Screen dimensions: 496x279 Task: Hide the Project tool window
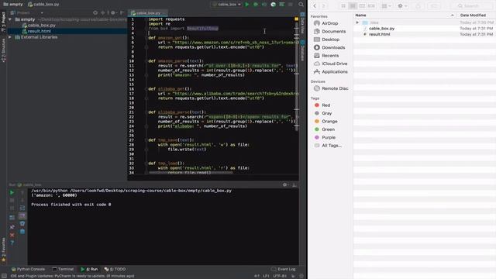point(122,12)
